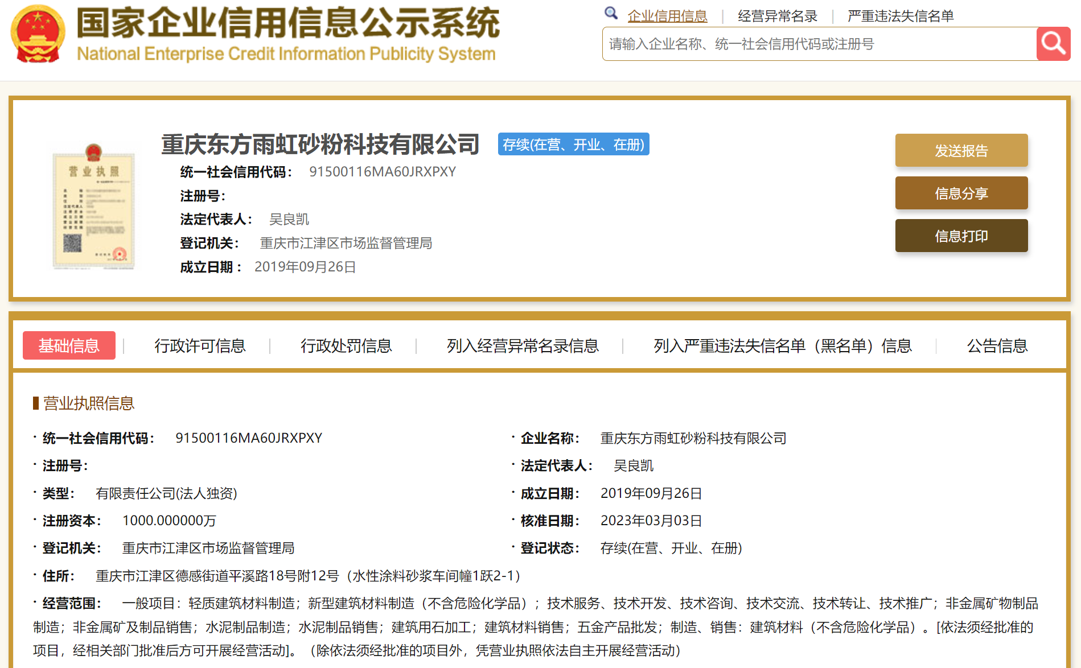The image size is (1081, 668).
Task: Click the national emblem logo
Action: (x=38, y=34)
